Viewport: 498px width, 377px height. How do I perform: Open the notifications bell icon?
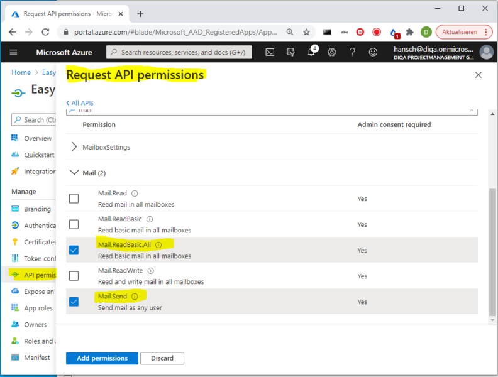click(311, 53)
